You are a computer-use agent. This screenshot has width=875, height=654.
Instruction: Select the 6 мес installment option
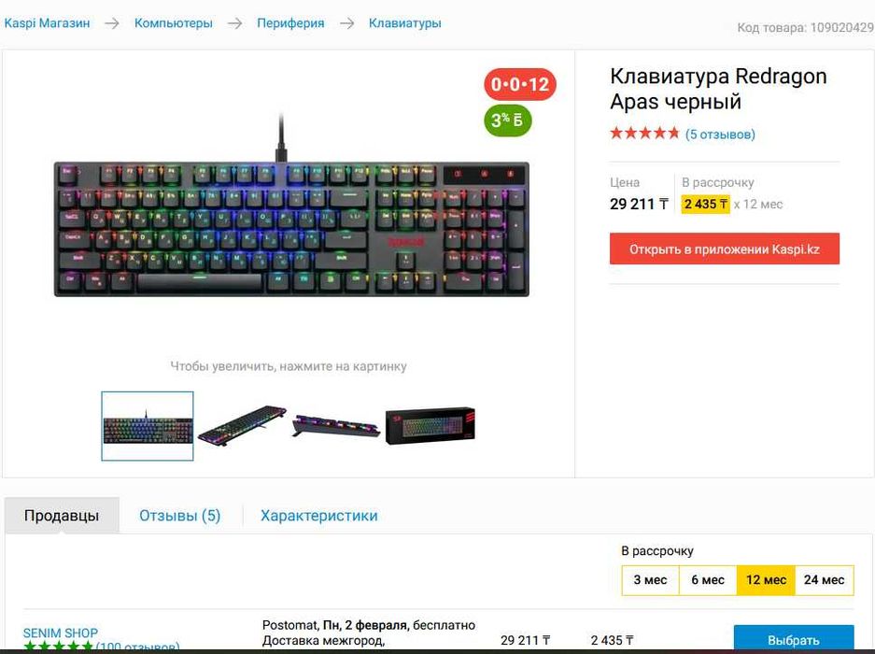pos(708,580)
